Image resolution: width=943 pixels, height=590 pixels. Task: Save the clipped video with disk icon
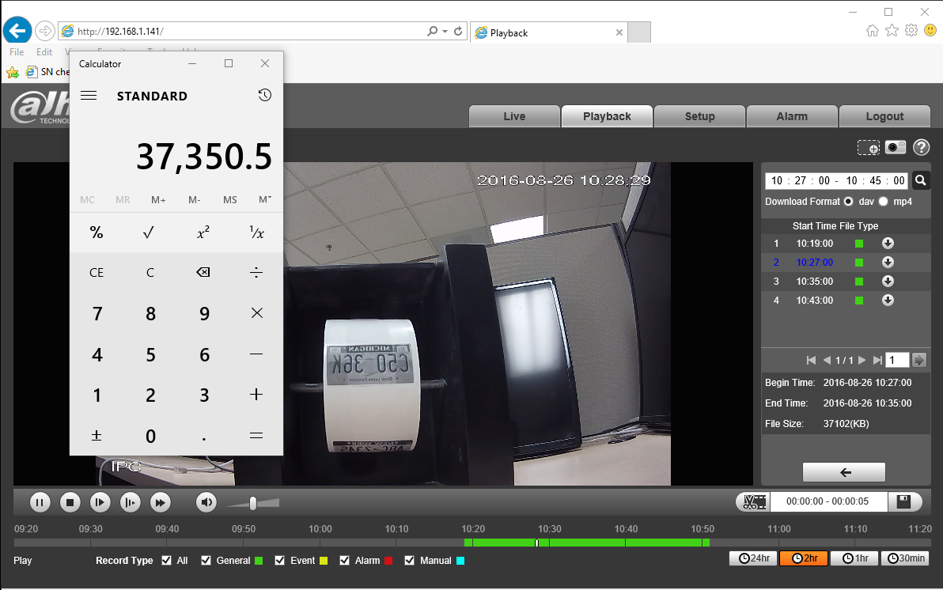[903, 501]
